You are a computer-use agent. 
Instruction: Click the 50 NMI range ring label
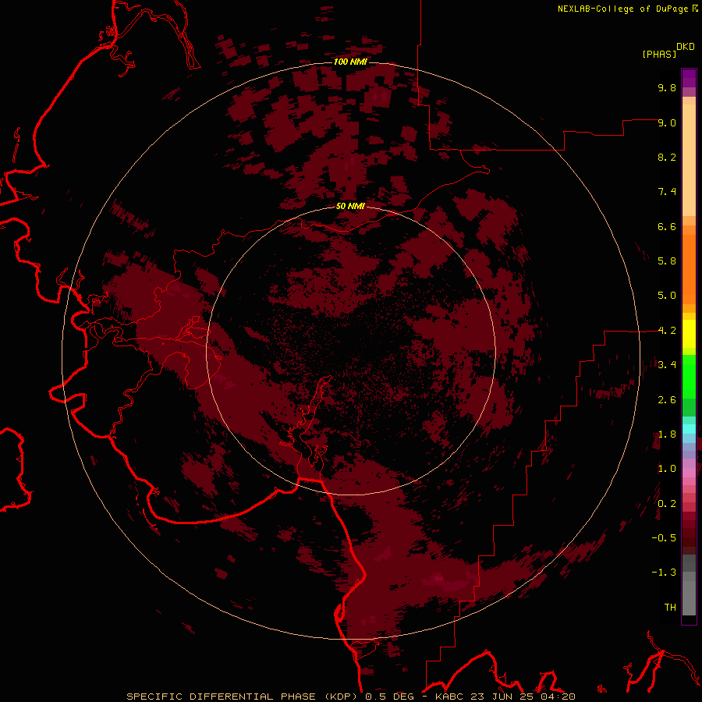(x=350, y=206)
